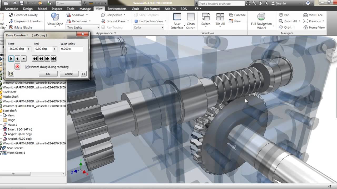The width and height of the screenshot is (337, 189).
Task: Click the Reflections icon
Action: (68, 21)
